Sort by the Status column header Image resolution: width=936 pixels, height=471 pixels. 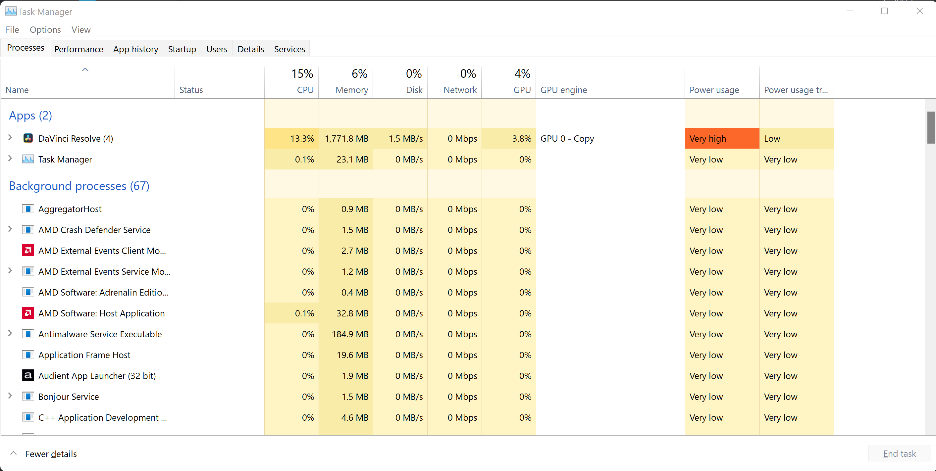click(220, 82)
